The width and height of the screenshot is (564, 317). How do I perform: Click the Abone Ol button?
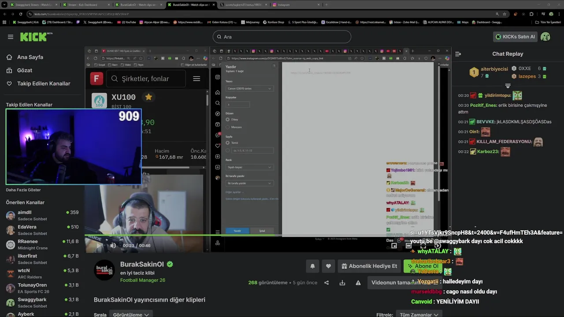[423, 266]
